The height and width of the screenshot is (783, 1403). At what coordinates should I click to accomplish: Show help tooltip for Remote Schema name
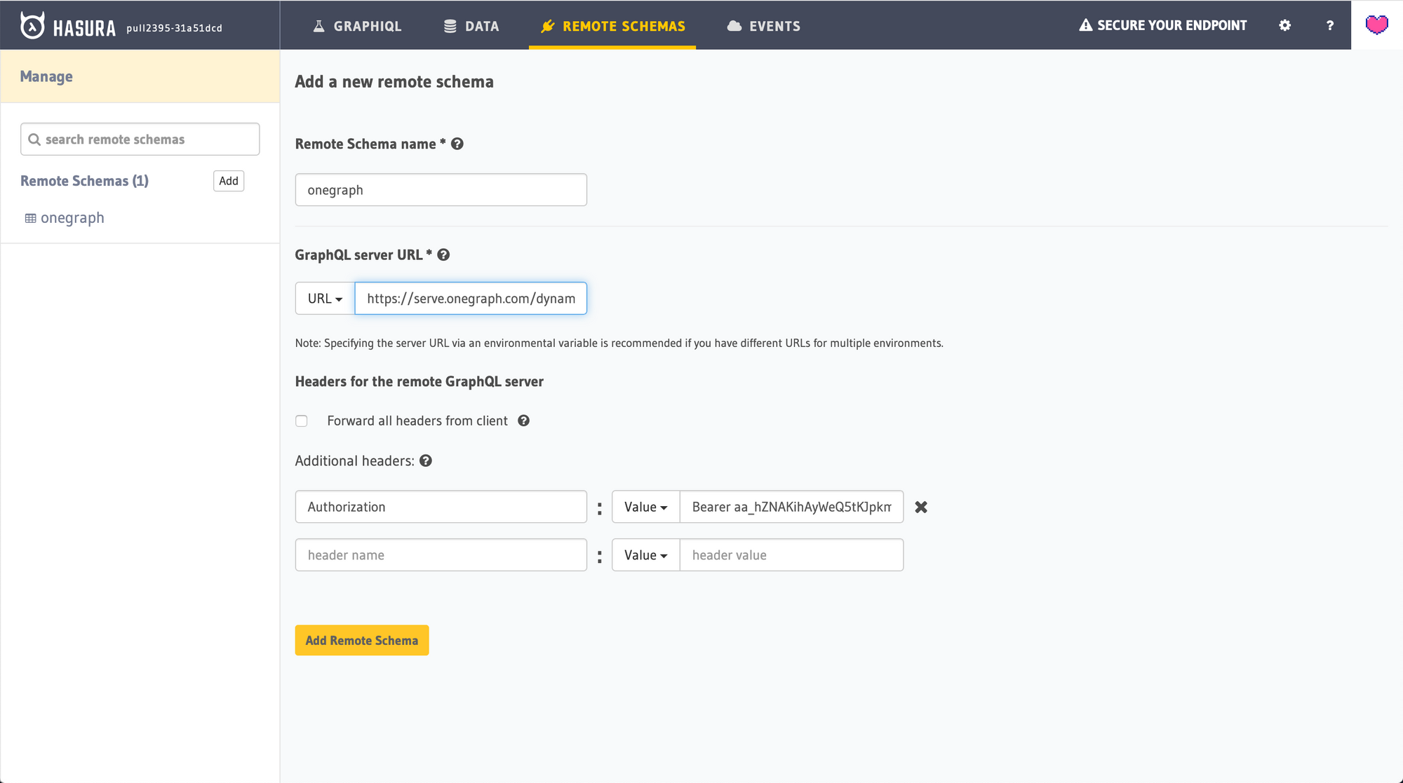(457, 144)
